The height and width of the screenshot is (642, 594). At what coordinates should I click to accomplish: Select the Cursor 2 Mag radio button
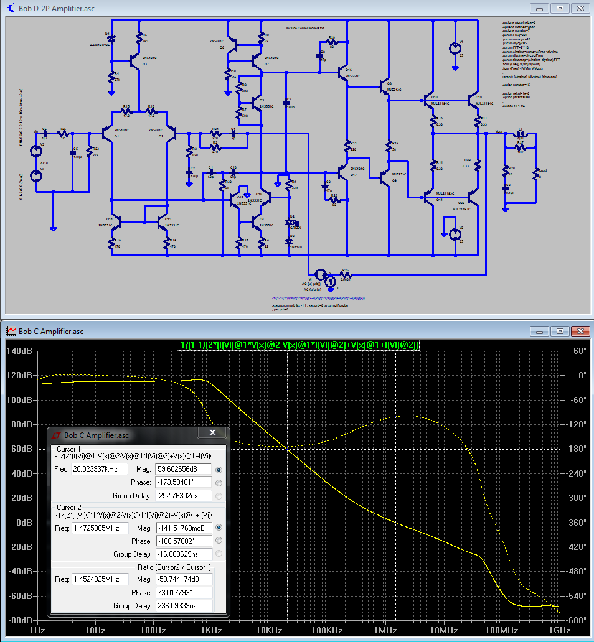pos(219,528)
